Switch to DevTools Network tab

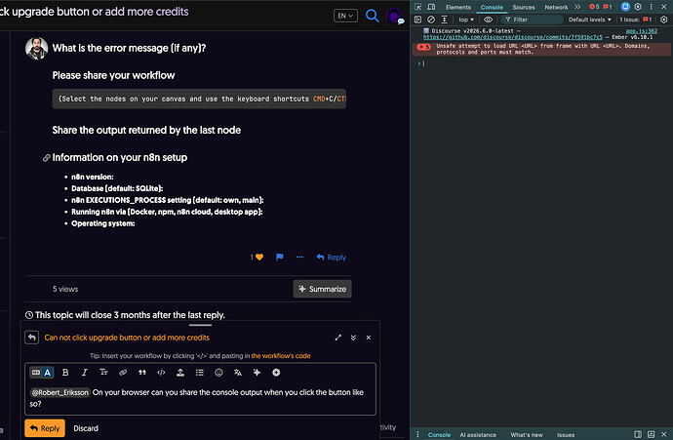(x=556, y=7)
